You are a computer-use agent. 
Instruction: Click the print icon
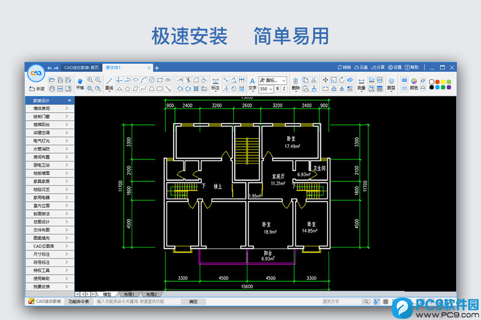[52, 89]
